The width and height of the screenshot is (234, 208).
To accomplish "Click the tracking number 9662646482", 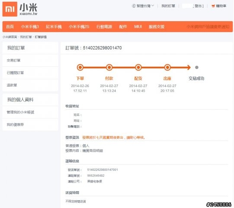I will point(96,175).
